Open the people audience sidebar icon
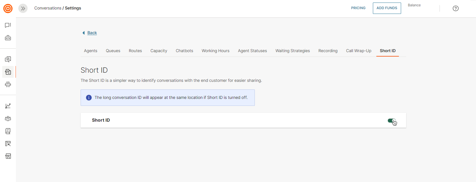This screenshot has height=182, width=476. 8,118
